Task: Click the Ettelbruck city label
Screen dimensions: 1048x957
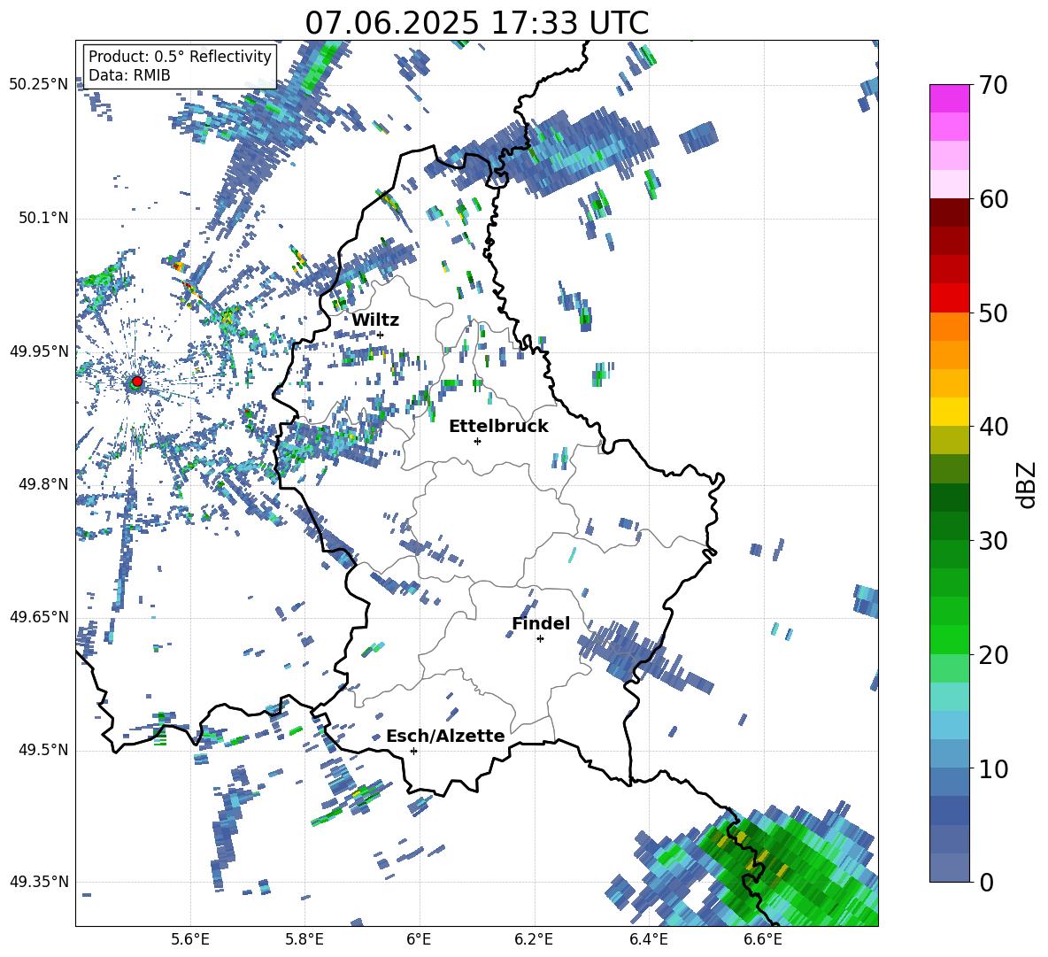Action: (x=498, y=427)
